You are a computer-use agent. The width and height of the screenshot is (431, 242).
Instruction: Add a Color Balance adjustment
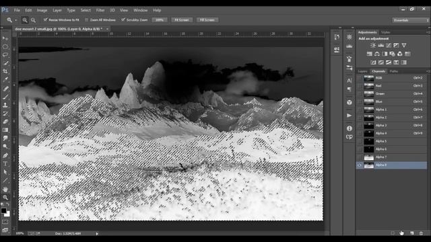pyautogui.click(x=377, y=54)
